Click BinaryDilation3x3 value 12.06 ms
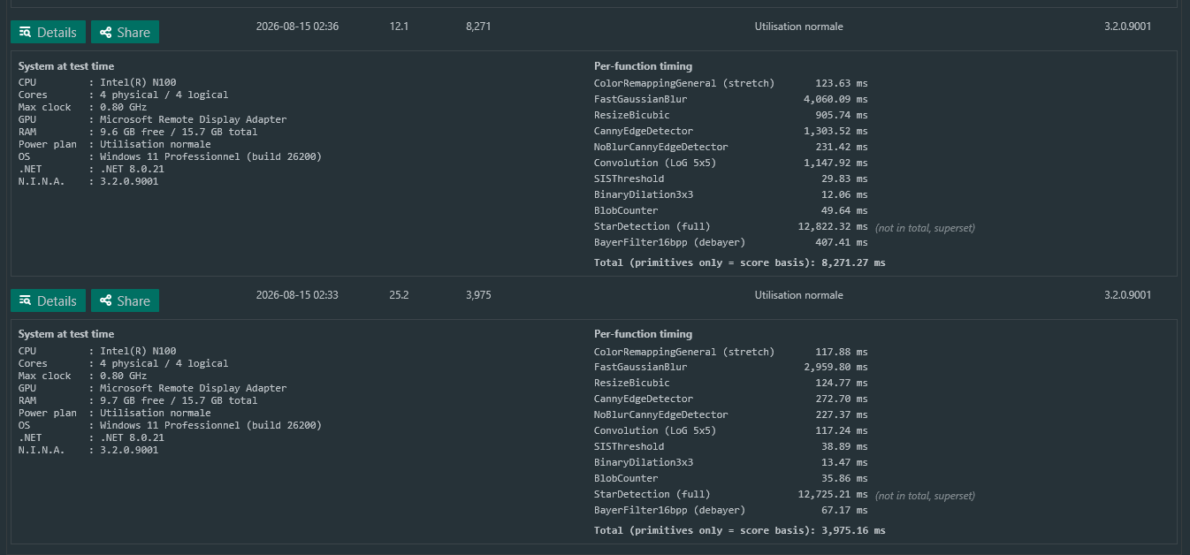 [x=844, y=194]
